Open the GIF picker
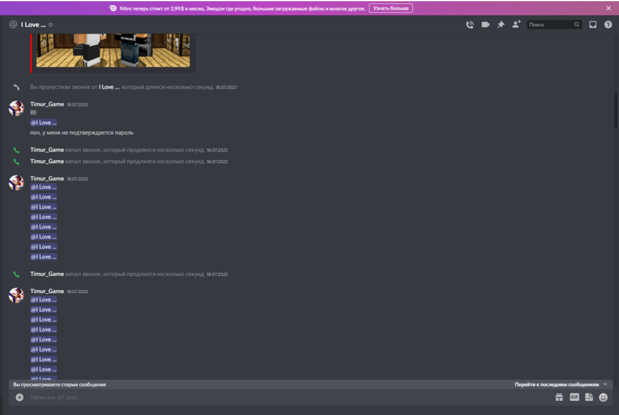 pyautogui.click(x=574, y=397)
